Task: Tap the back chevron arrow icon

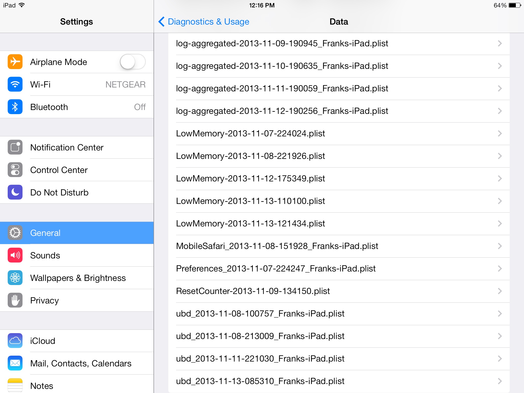Action: click(x=161, y=22)
